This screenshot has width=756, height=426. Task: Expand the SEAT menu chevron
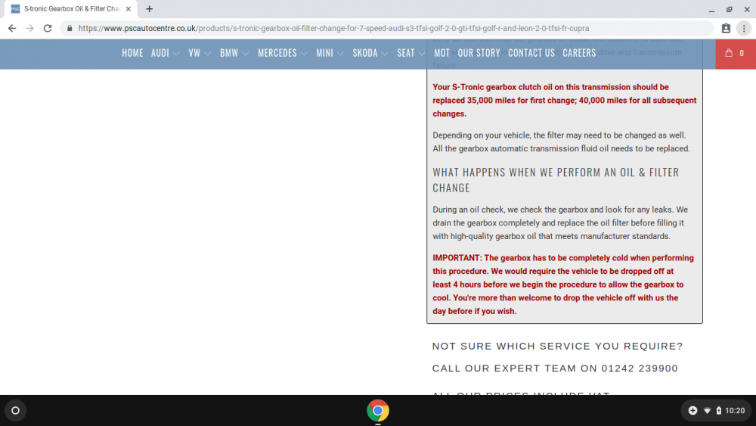tap(421, 54)
